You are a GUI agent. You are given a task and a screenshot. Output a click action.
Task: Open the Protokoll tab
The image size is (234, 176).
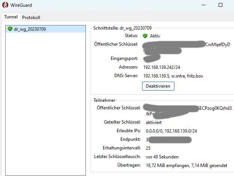click(31, 18)
